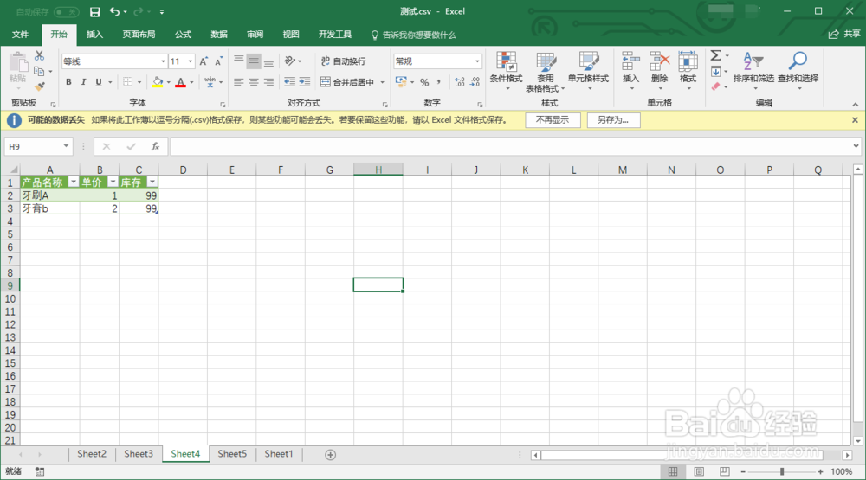Viewport: 866px width, 480px height.
Task: Increase font size with larger A icon
Action: pos(204,61)
